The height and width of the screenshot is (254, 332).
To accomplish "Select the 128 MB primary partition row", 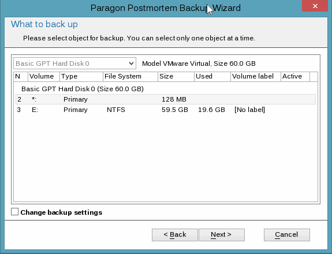I will 166,99.
